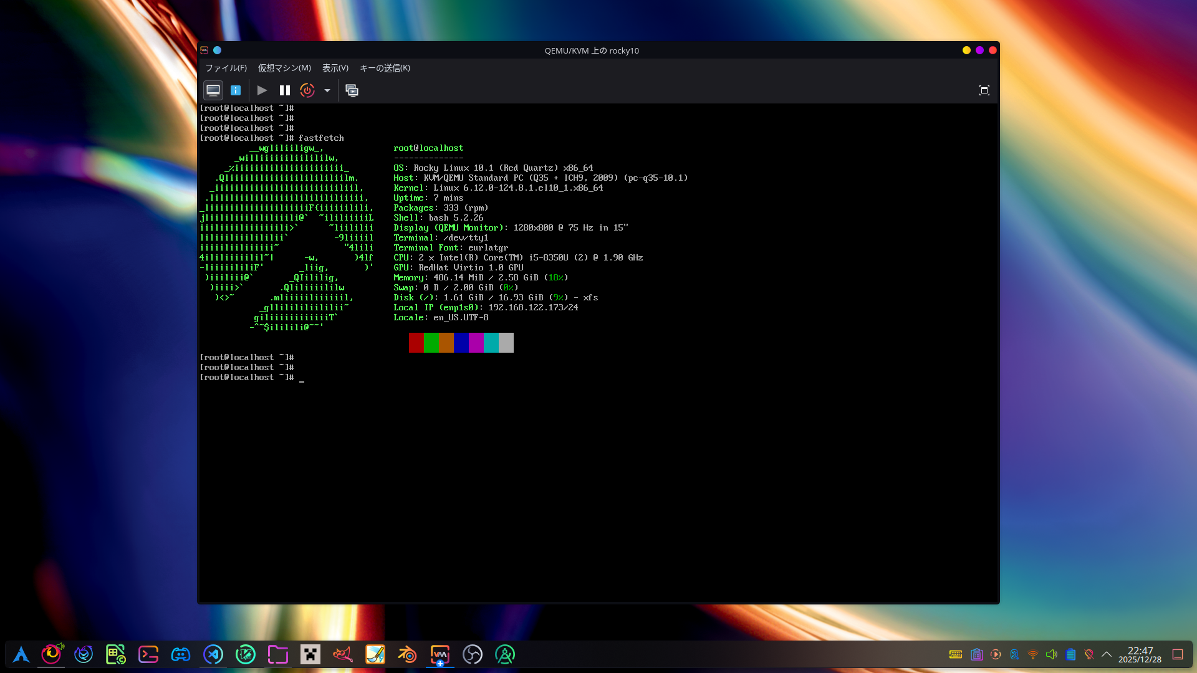1197x673 pixels.
Task: Open virtual hardware details view
Action: click(x=236, y=90)
